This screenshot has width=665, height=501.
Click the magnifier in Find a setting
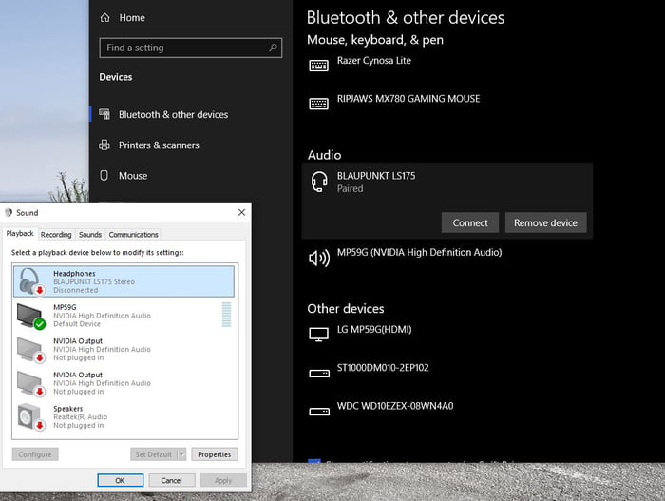pos(274,48)
